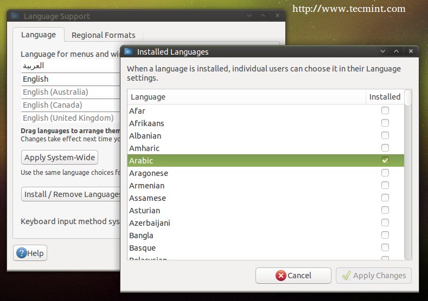Select the Afrikaans row
Viewport: 428px width, 301px height.
(x=266, y=123)
